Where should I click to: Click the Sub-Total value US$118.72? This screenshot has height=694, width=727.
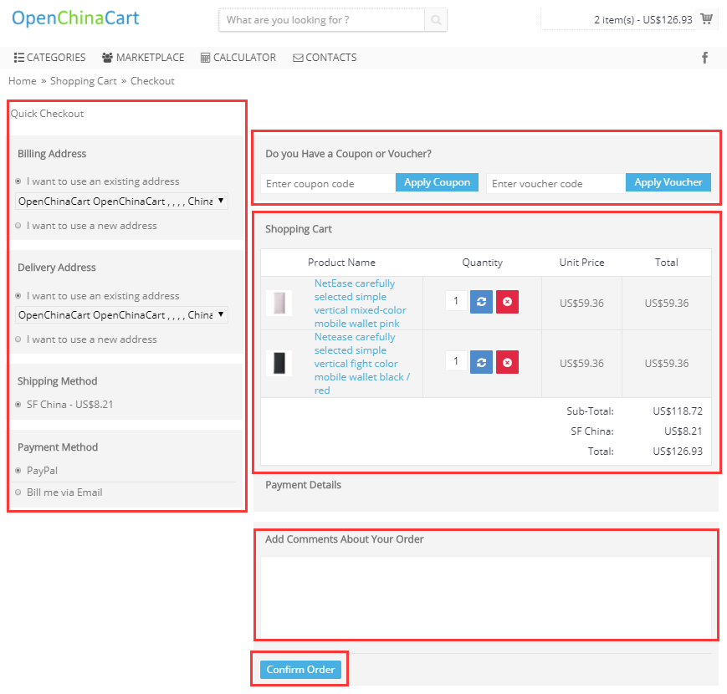(678, 411)
